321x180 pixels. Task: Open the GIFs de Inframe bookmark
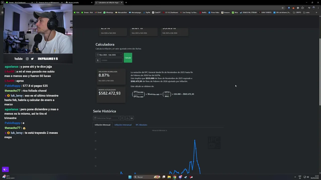(x=282, y=12)
